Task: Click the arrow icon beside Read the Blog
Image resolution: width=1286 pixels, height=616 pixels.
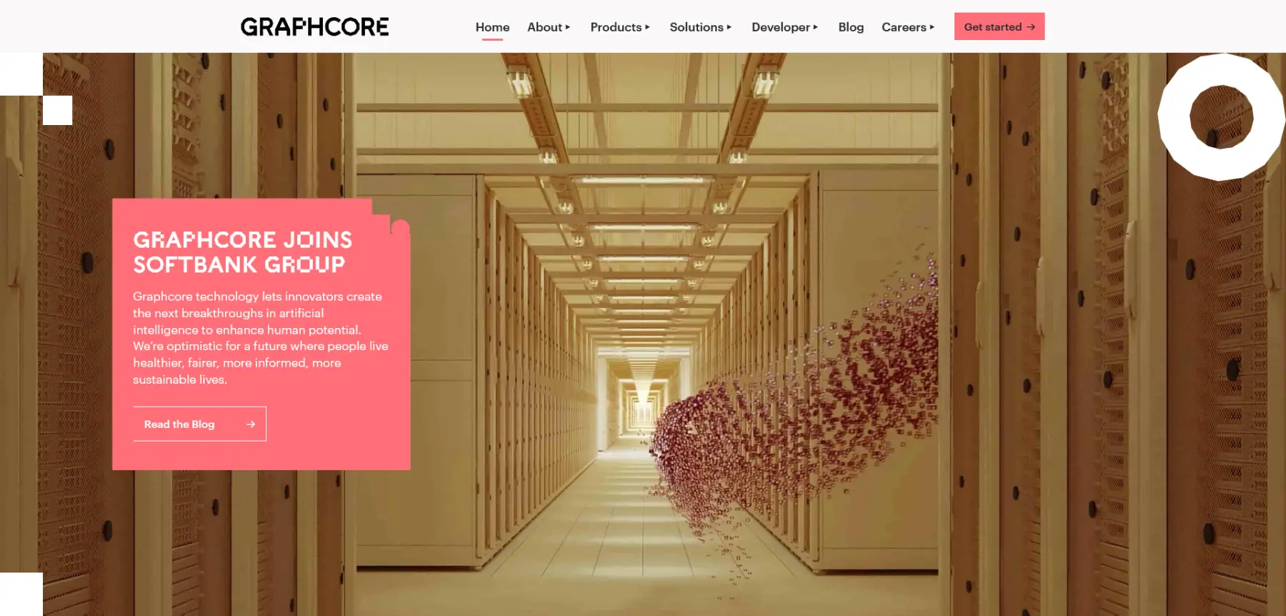Action: coord(251,424)
